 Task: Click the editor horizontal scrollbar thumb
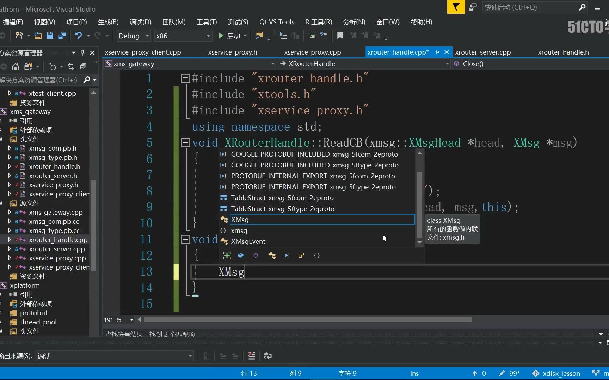tap(308, 319)
